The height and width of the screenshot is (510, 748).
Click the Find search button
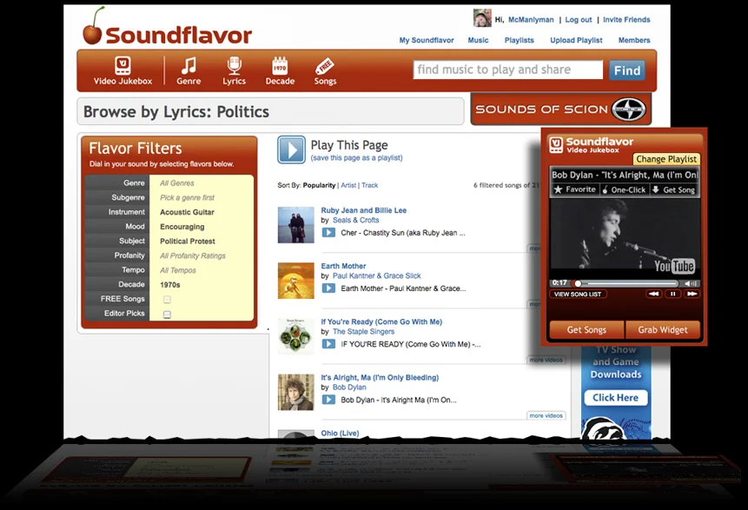[627, 70]
